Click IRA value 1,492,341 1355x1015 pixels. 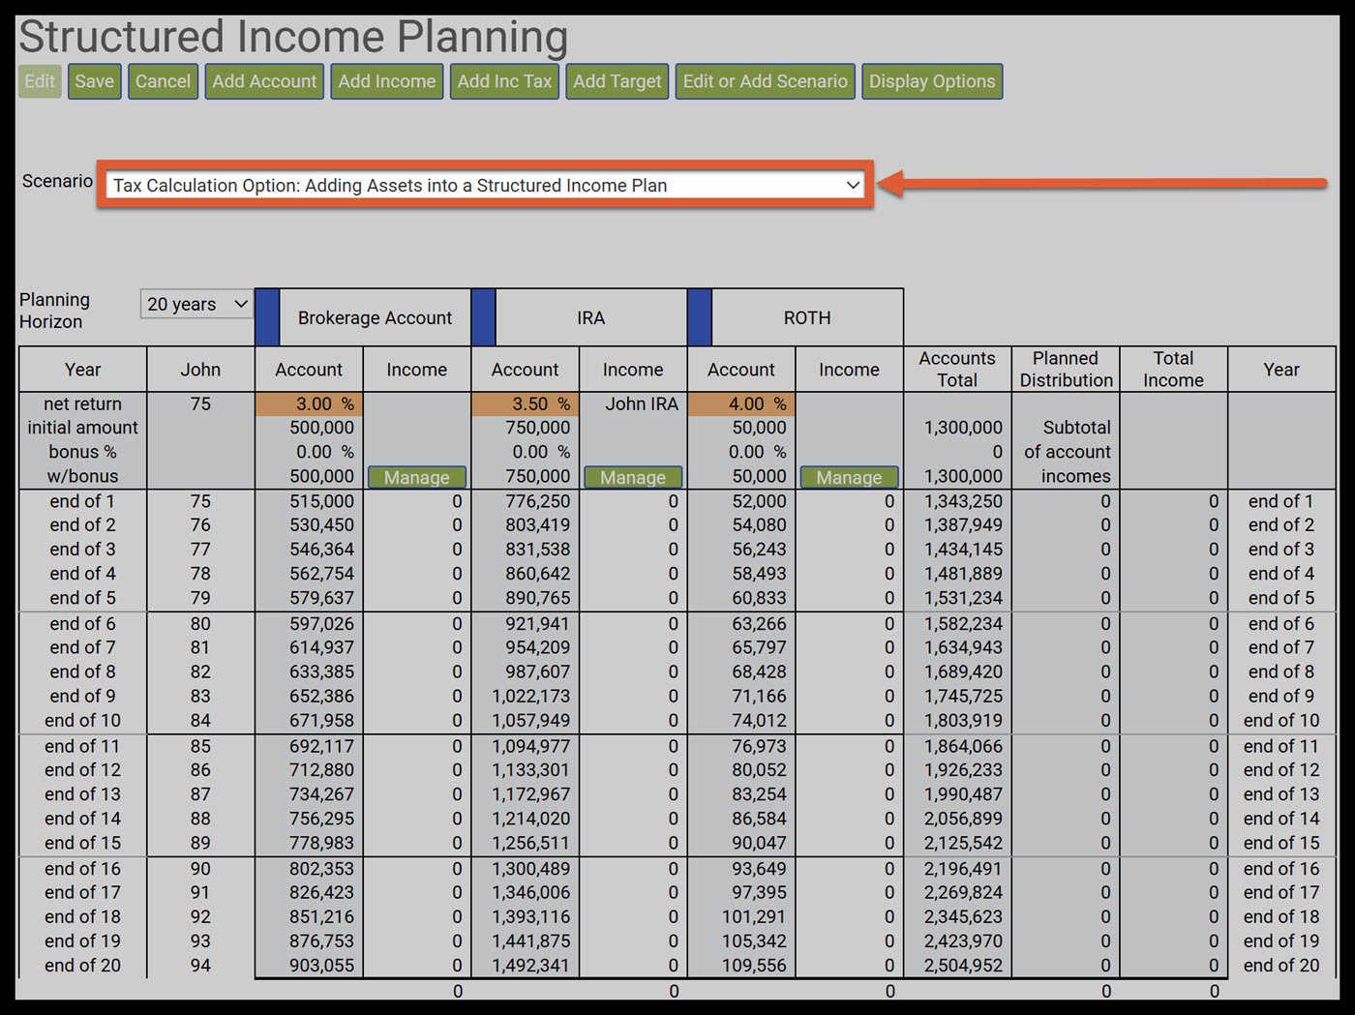coord(530,966)
